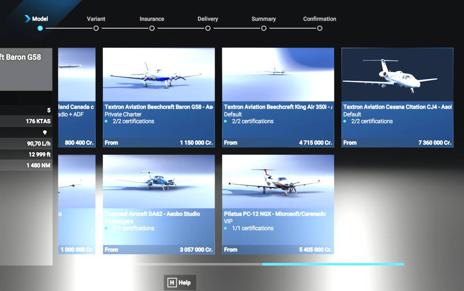The image size is (464, 291).
Task: Click the Variant step circle
Action: point(96,28)
